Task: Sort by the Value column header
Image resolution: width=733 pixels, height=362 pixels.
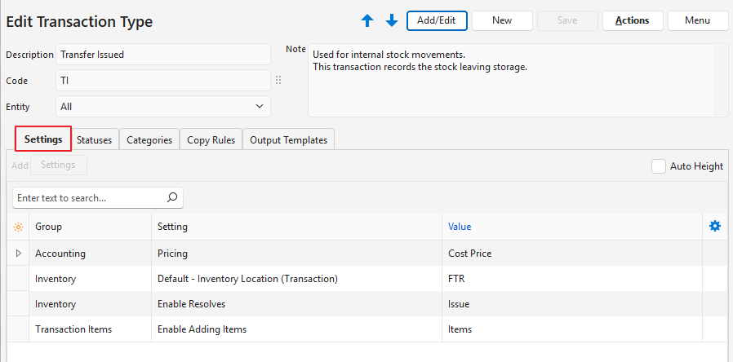Action: tap(460, 227)
